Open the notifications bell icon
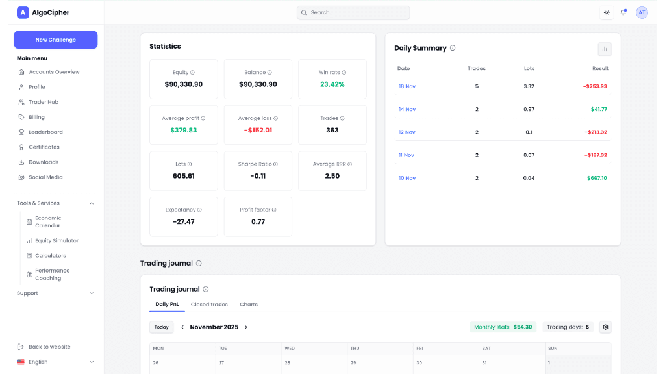 click(x=623, y=12)
